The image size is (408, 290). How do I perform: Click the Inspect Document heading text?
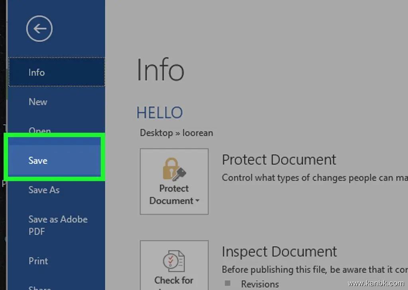(279, 252)
